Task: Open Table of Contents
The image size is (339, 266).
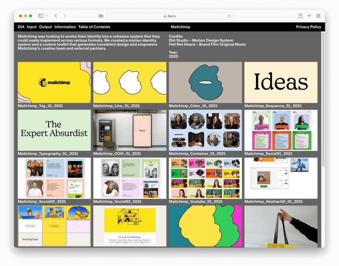Action: [x=94, y=27]
